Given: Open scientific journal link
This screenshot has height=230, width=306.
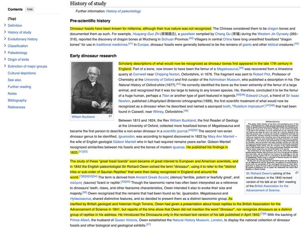Looking at the screenshot, I should point(175,131).
